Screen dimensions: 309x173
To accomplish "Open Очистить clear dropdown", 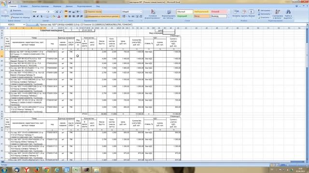I will (264, 17).
